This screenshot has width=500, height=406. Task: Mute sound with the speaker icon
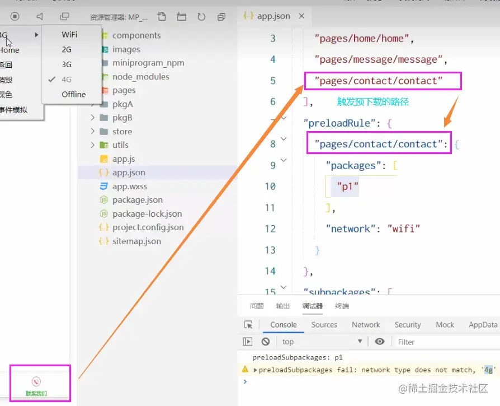40,16
